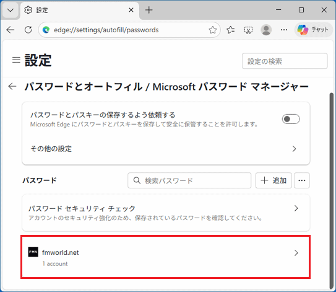
Task: Start screenshot capture tool icon
Action: point(248,30)
